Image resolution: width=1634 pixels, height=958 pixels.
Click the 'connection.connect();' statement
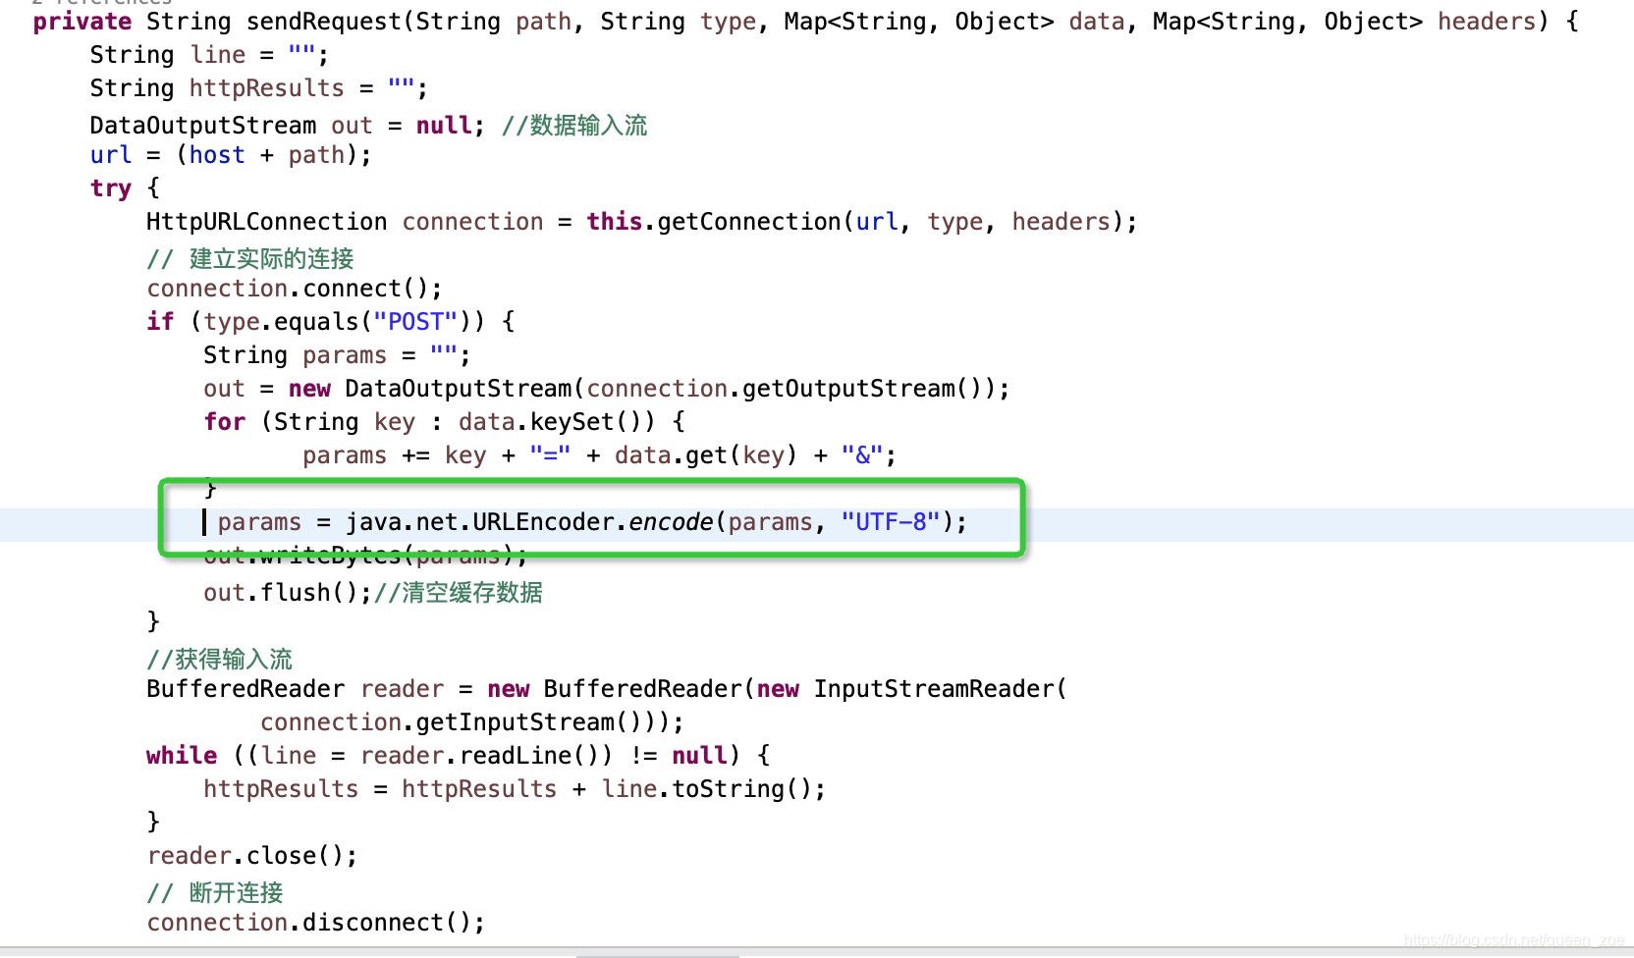point(295,289)
